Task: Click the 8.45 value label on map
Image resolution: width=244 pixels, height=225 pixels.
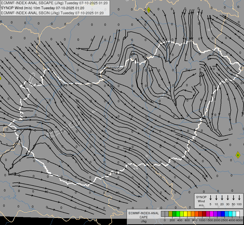Action: tap(64, 85)
